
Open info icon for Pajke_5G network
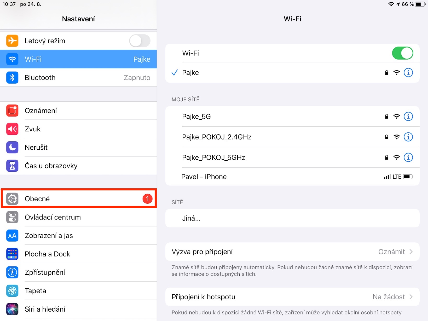click(x=408, y=116)
